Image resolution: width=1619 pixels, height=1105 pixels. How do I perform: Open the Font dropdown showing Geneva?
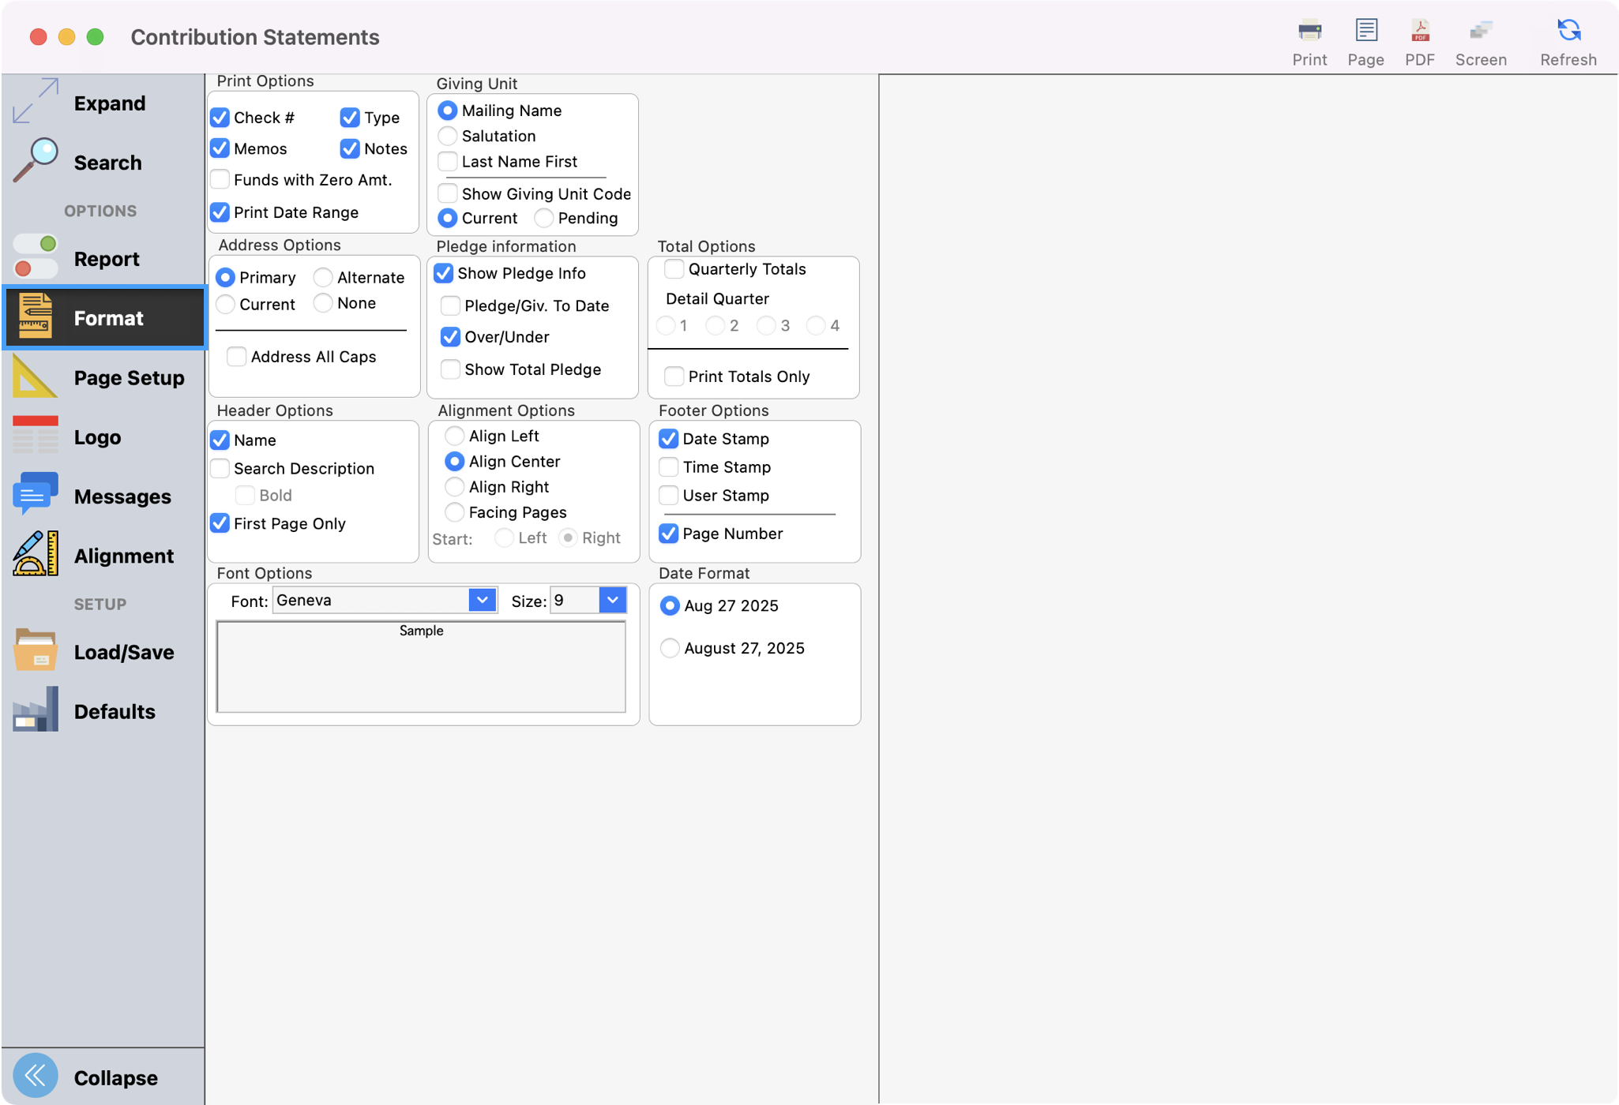click(482, 600)
